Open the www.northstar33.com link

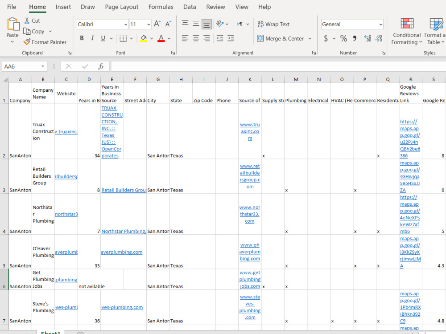coord(250,214)
